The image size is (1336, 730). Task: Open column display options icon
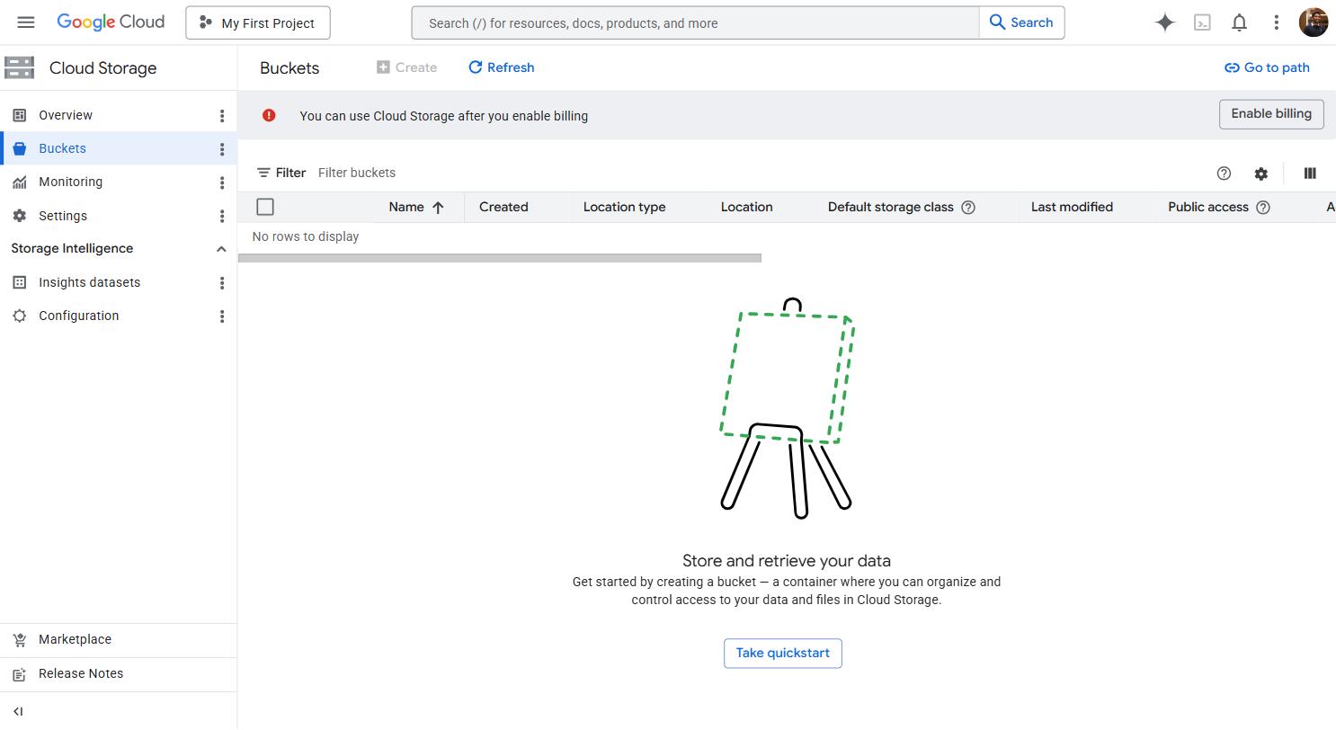pos(1310,174)
